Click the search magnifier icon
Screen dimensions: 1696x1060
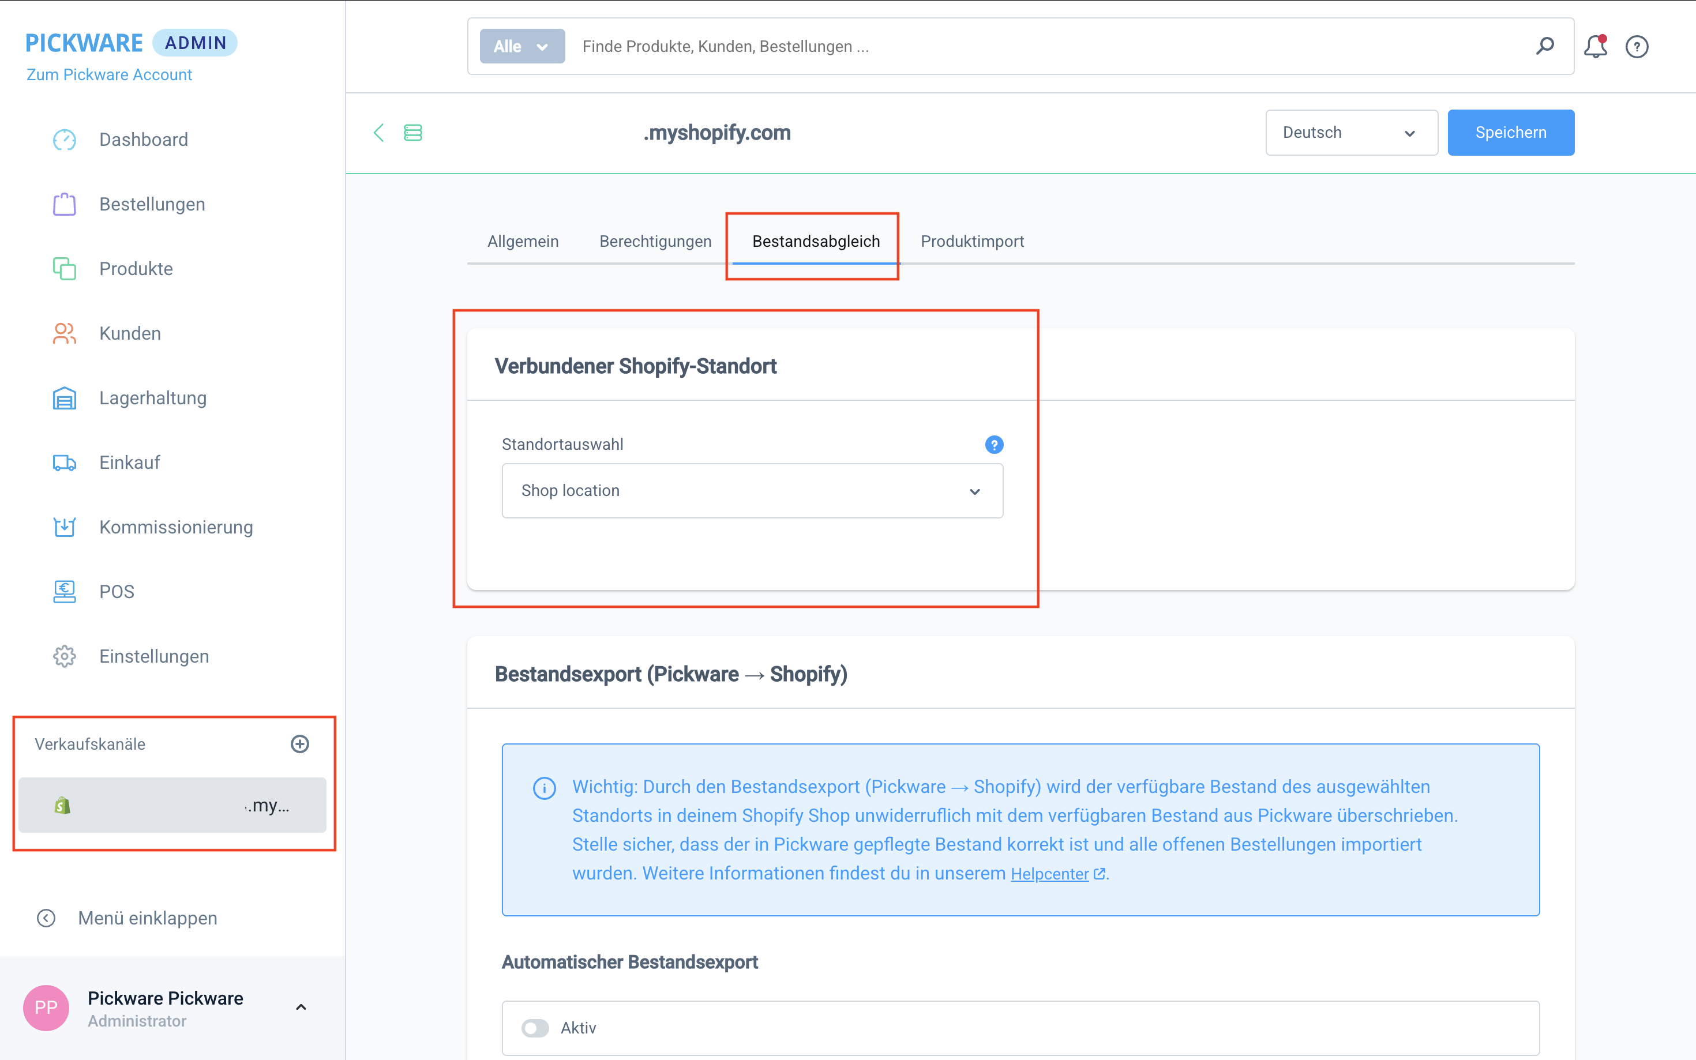(x=1544, y=46)
